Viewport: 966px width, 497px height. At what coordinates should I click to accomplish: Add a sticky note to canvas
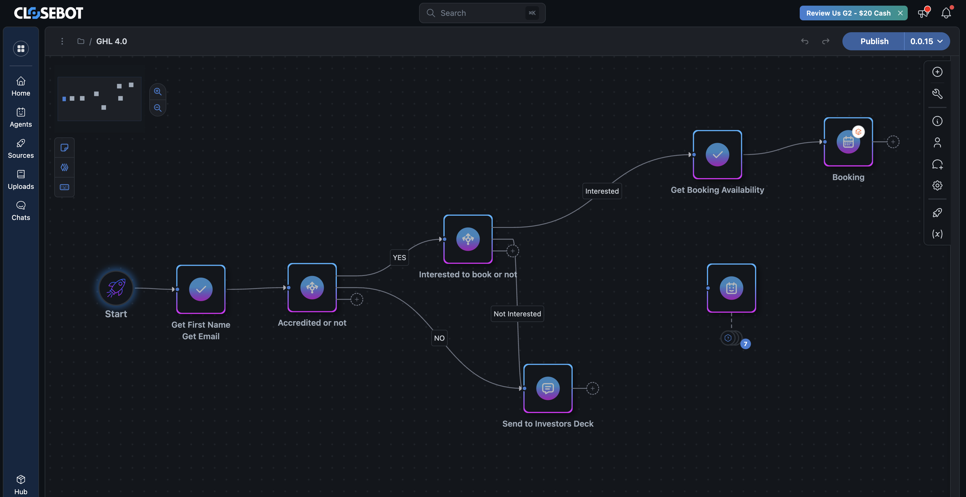coord(64,148)
